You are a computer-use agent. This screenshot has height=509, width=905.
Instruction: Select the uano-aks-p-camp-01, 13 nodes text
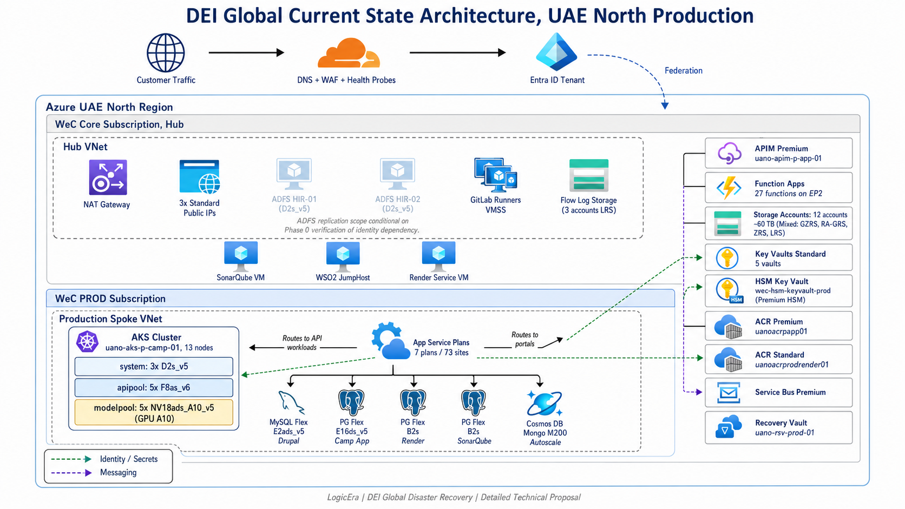(159, 348)
